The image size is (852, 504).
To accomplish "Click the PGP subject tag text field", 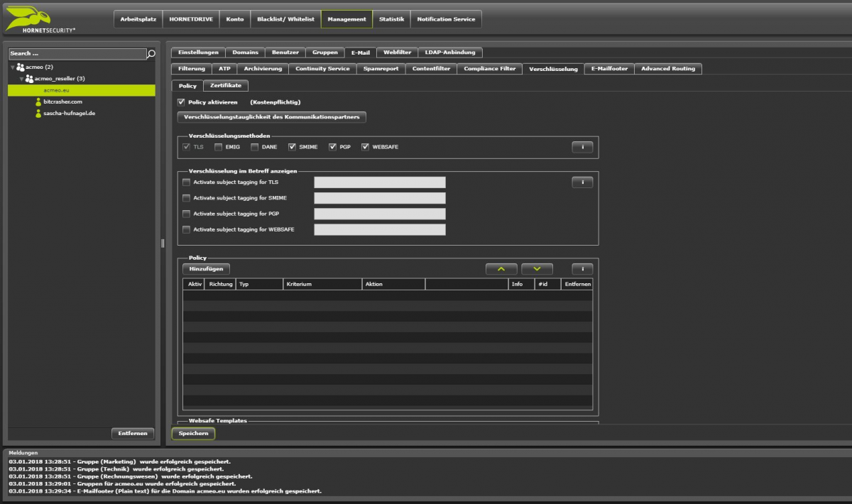I will [x=380, y=214].
